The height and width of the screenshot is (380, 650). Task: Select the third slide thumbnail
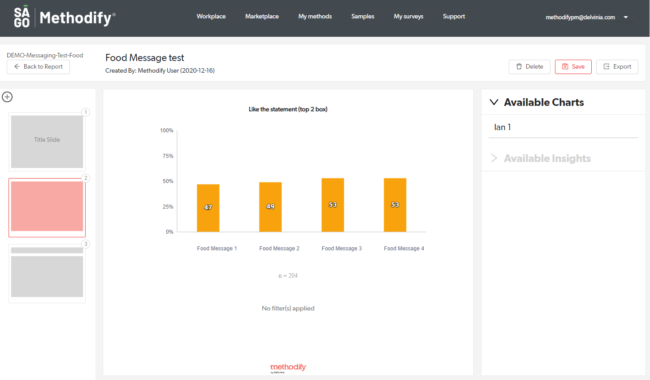[x=47, y=273]
